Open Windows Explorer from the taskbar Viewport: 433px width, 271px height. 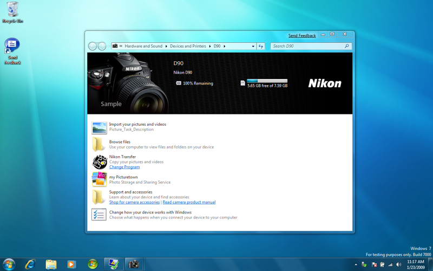(x=51, y=264)
